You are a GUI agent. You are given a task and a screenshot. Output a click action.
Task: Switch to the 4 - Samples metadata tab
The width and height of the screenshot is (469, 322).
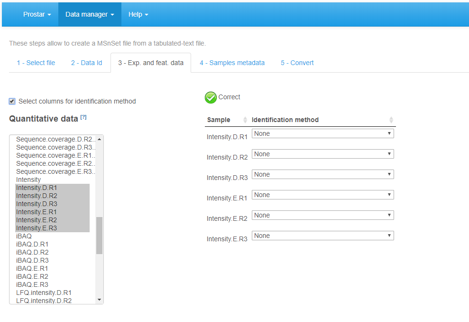(x=232, y=62)
